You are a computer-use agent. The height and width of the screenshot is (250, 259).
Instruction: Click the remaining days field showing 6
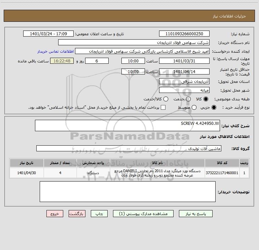(x=97, y=61)
